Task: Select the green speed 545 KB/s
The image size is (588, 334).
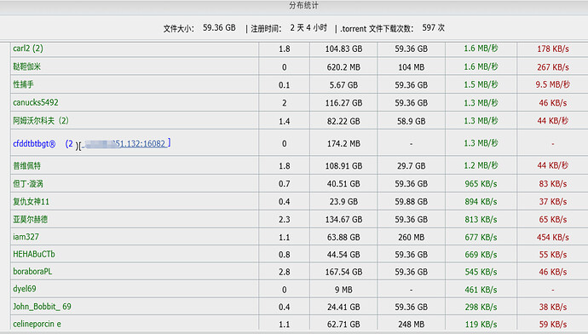Action: 481,272
